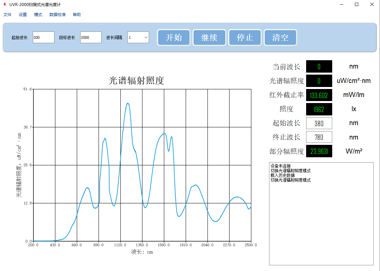Click the y-axis label 12.9
Screen dimensions: 380x271
click(27, 203)
